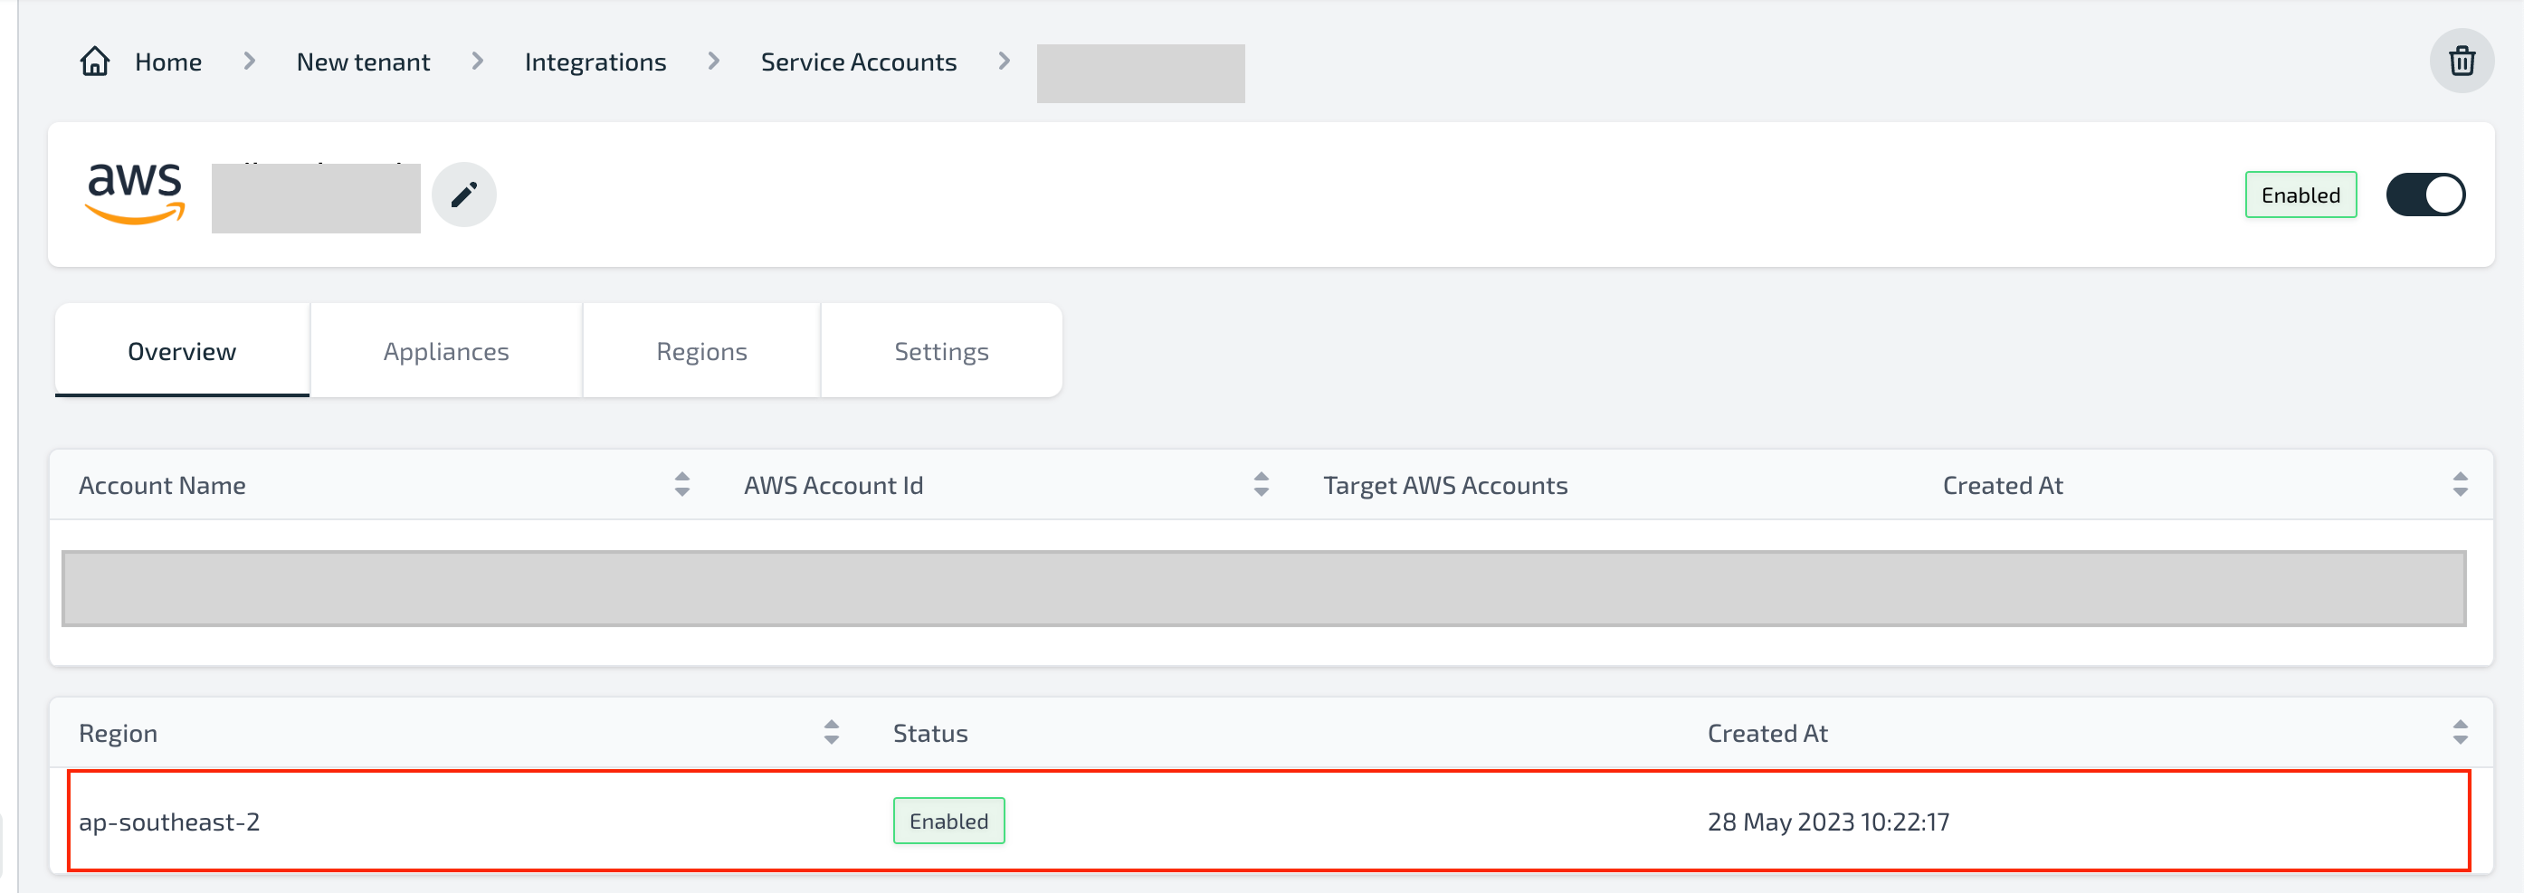This screenshot has width=2524, height=893.
Task: Sort by Account Name column
Action: click(x=682, y=485)
